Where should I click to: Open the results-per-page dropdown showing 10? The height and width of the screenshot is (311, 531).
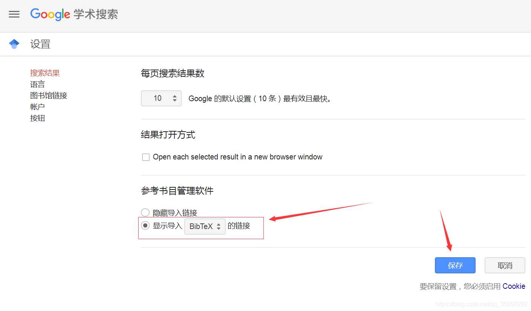point(161,98)
